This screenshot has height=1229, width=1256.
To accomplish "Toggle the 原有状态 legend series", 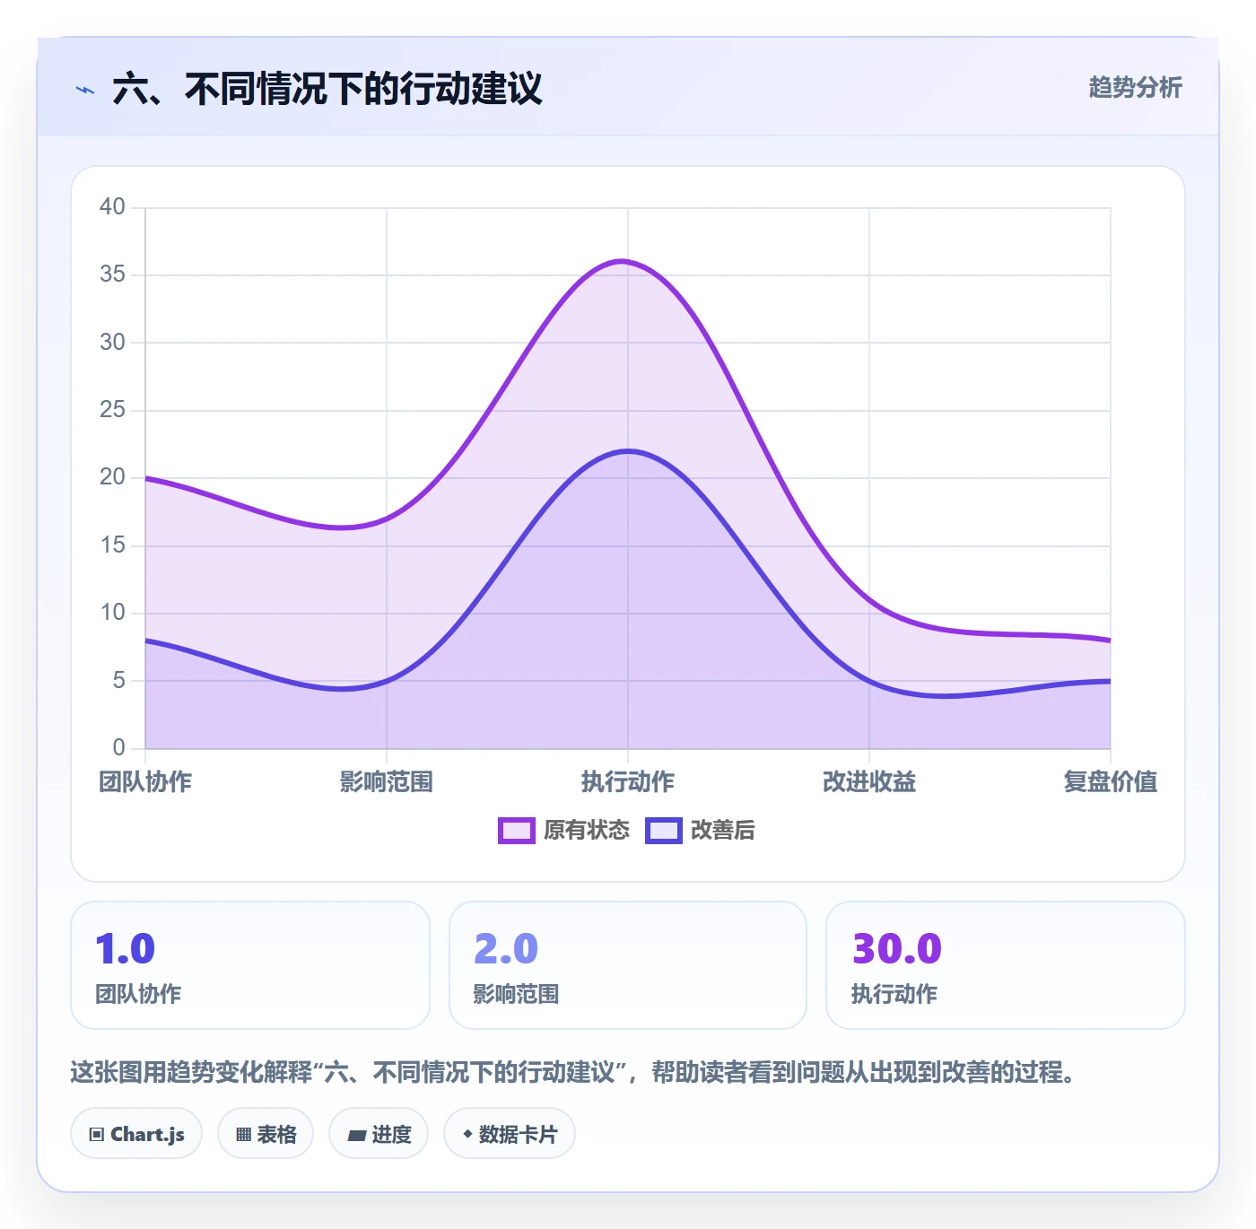I will [564, 831].
